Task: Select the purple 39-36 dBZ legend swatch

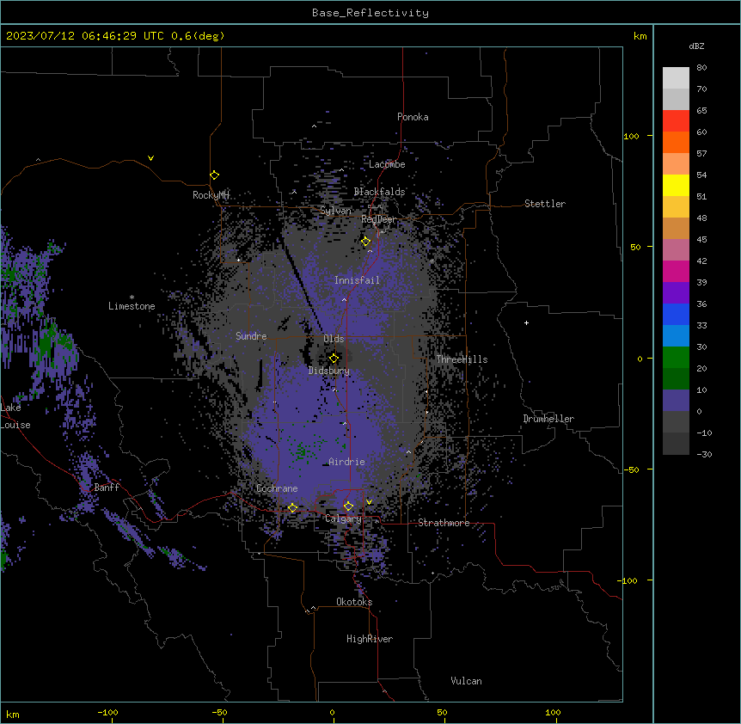Action: (x=676, y=293)
